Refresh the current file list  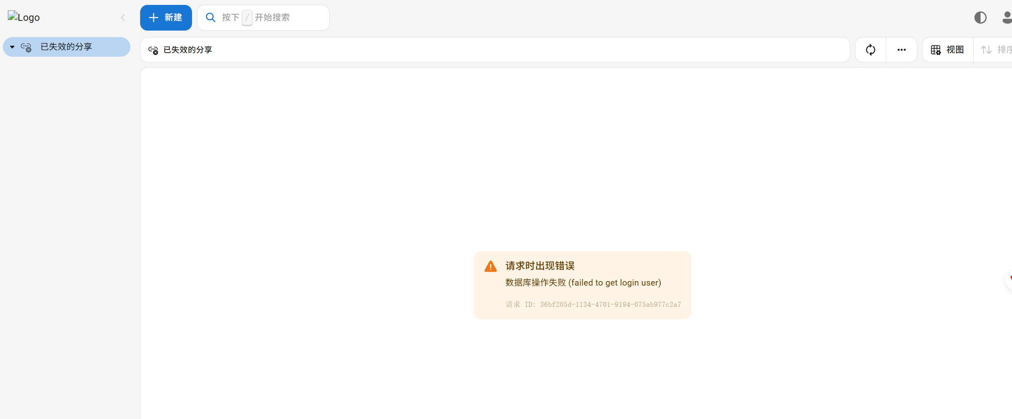871,49
